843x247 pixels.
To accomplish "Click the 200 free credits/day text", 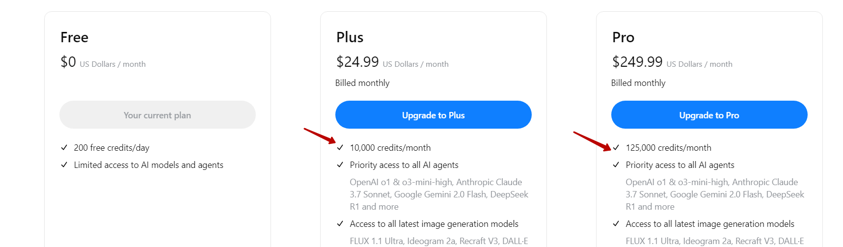I will (x=111, y=148).
